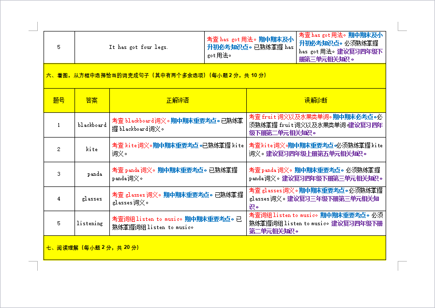Select the 题号 header cell
Viewport: 435px width, 308px height.
(x=59, y=100)
